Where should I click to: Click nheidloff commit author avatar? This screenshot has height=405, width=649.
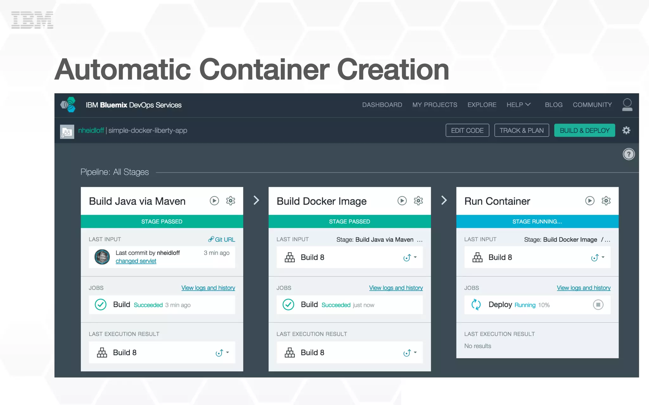click(102, 257)
